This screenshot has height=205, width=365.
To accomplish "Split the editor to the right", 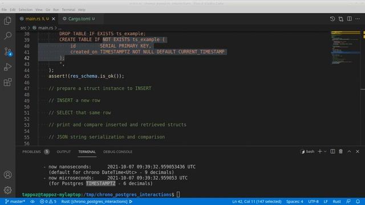I will point(349,19).
